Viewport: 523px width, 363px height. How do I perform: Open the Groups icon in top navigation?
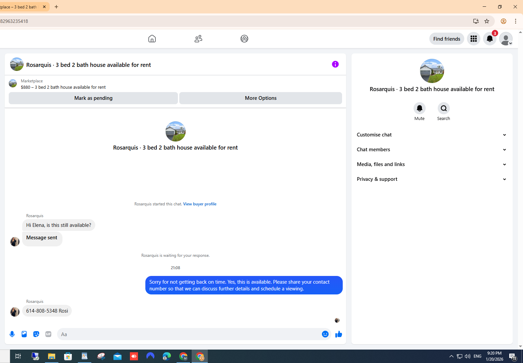coord(244,39)
